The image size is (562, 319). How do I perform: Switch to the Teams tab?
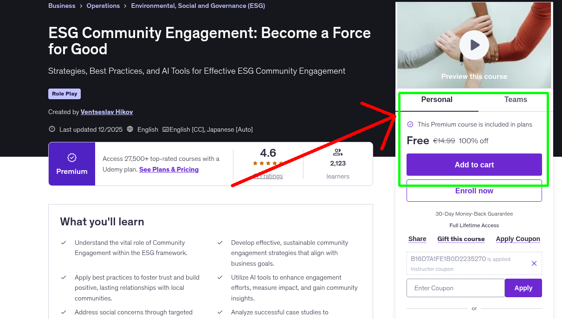tap(515, 99)
